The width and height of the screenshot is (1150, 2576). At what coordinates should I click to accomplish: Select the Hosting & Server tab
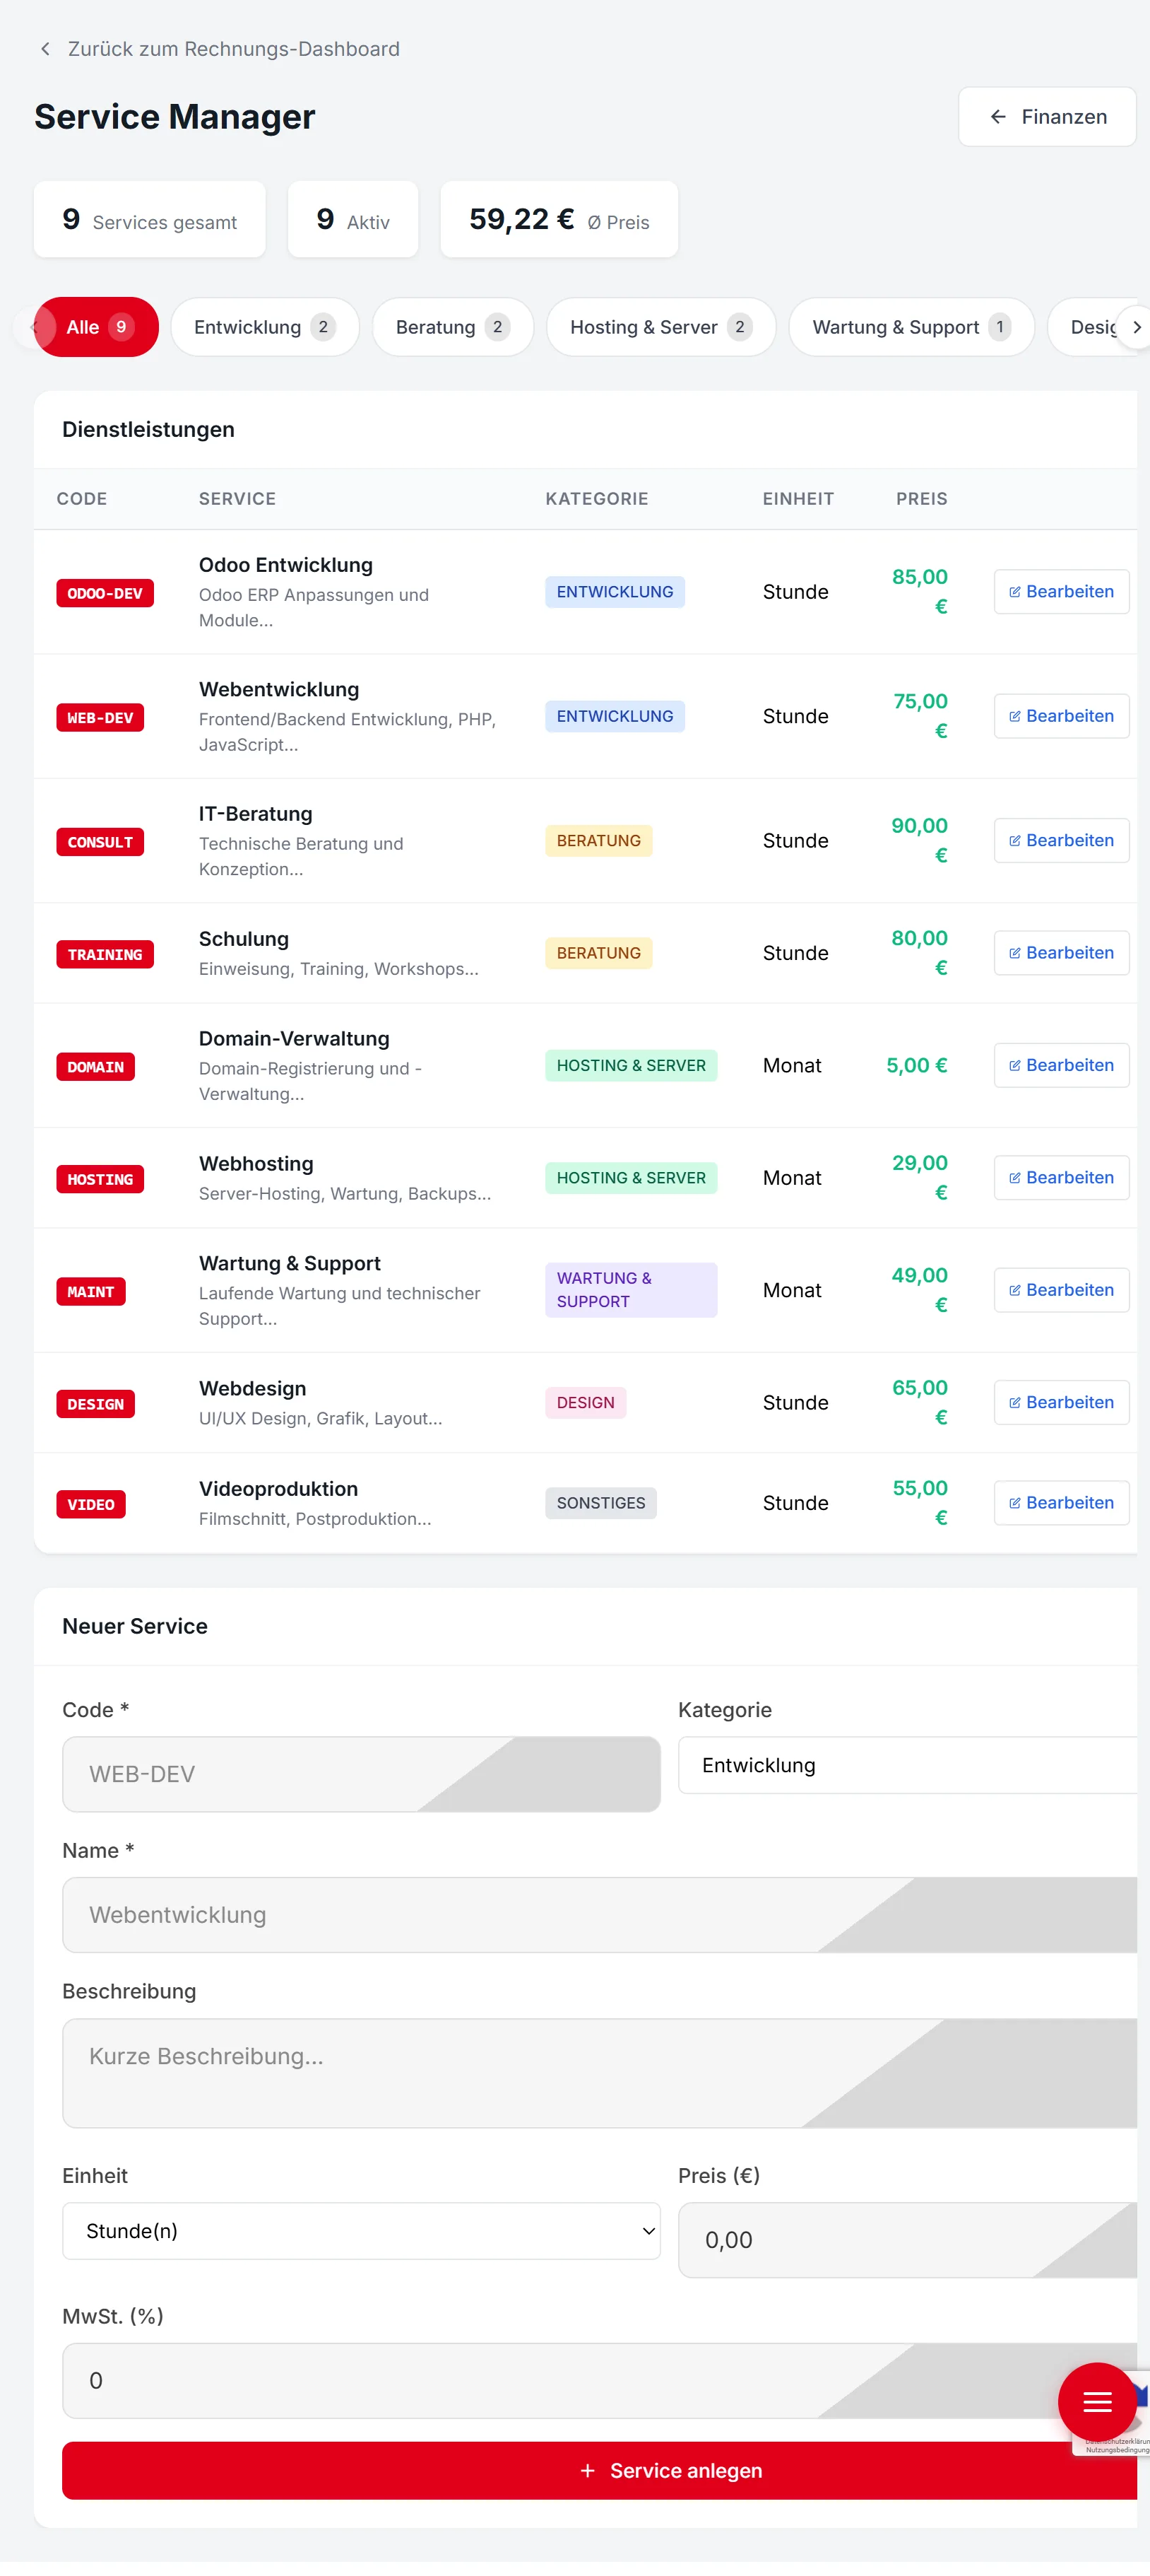pos(660,327)
